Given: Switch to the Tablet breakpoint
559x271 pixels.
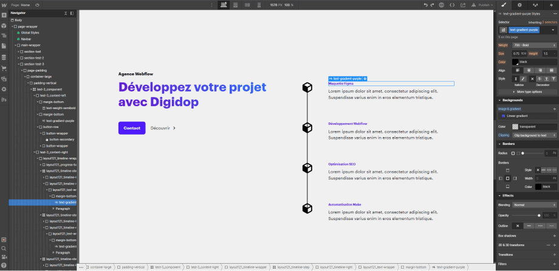Looking at the screenshot, I should click(x=235, y=5).
